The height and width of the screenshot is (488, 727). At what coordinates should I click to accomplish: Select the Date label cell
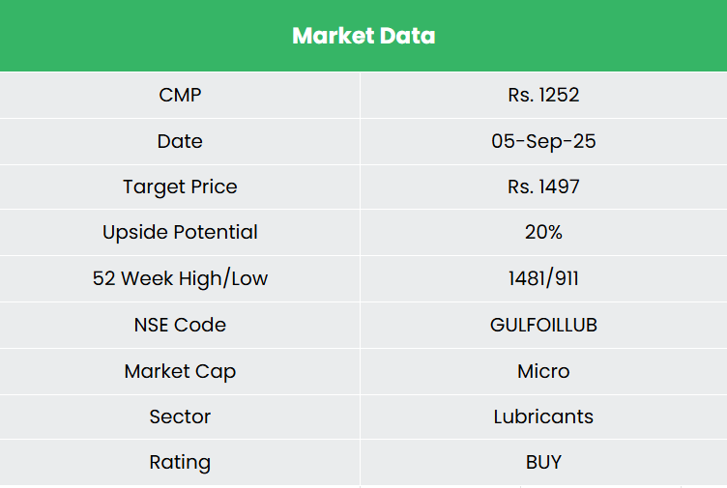click(x=180, y=141)
